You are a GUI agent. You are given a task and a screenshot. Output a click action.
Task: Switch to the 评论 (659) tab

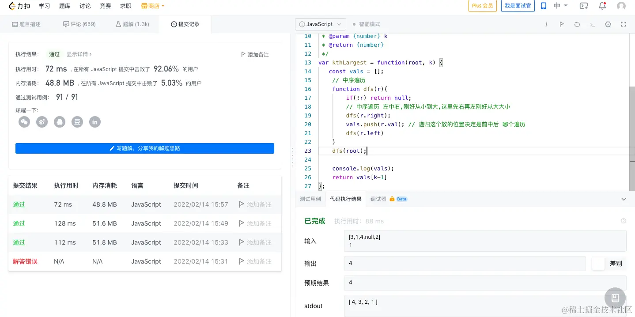pyautogui.click(x=79, y=24)
